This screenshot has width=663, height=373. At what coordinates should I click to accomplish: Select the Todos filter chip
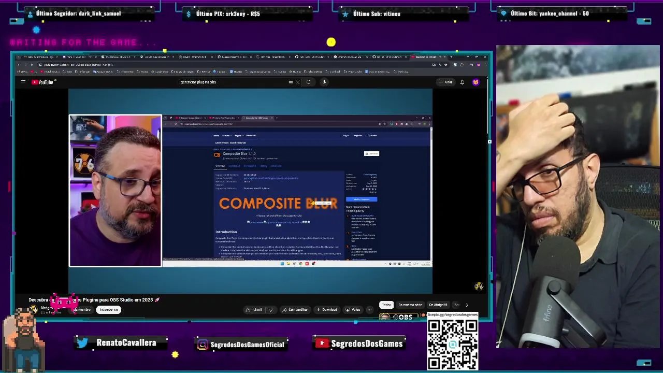[x=386, y=305]
